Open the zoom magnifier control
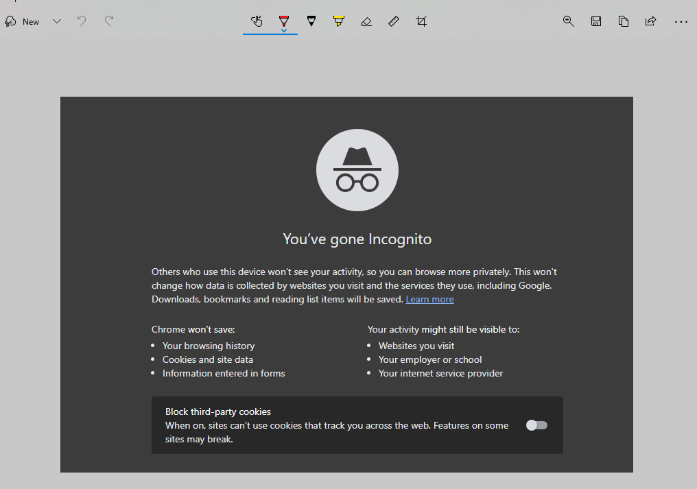This screenshot has width=697, height=489. 569,21
